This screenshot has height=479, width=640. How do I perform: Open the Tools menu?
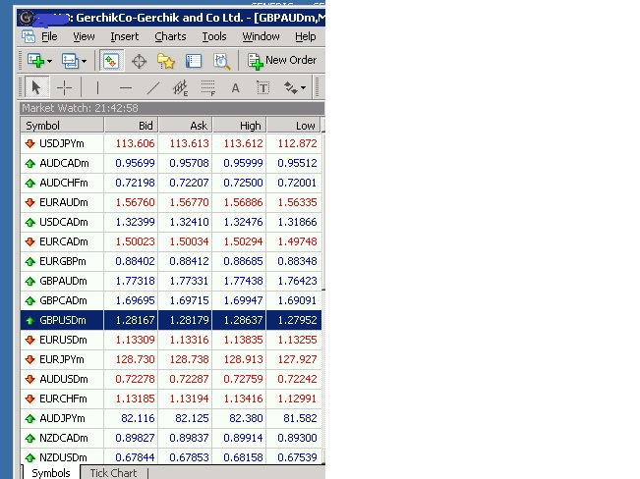pyautogui.click(x=214, y=36)
